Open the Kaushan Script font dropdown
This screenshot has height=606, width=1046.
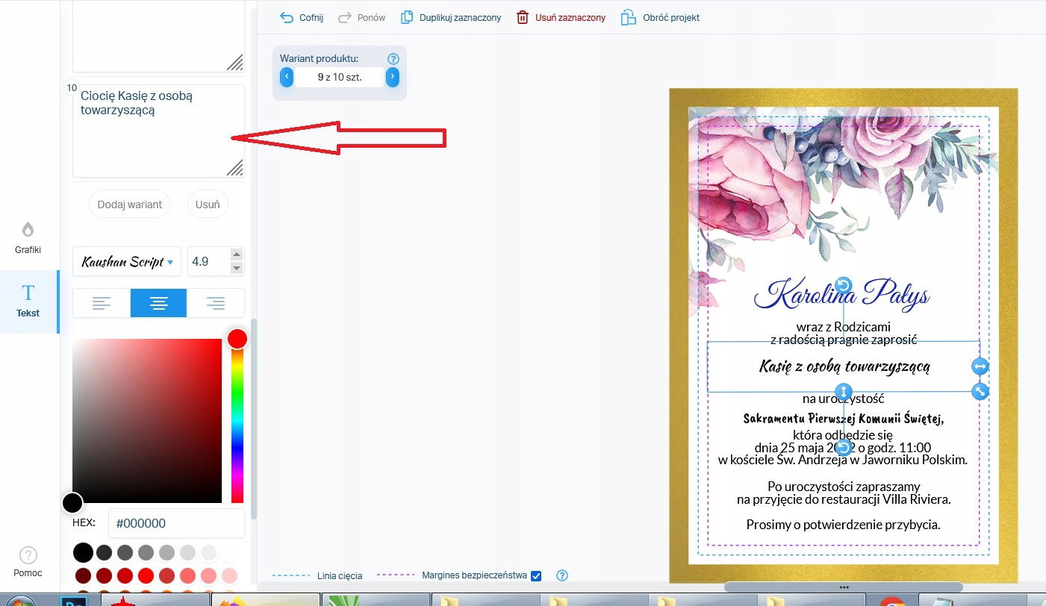pyautogui.click(x=127, y=262)
